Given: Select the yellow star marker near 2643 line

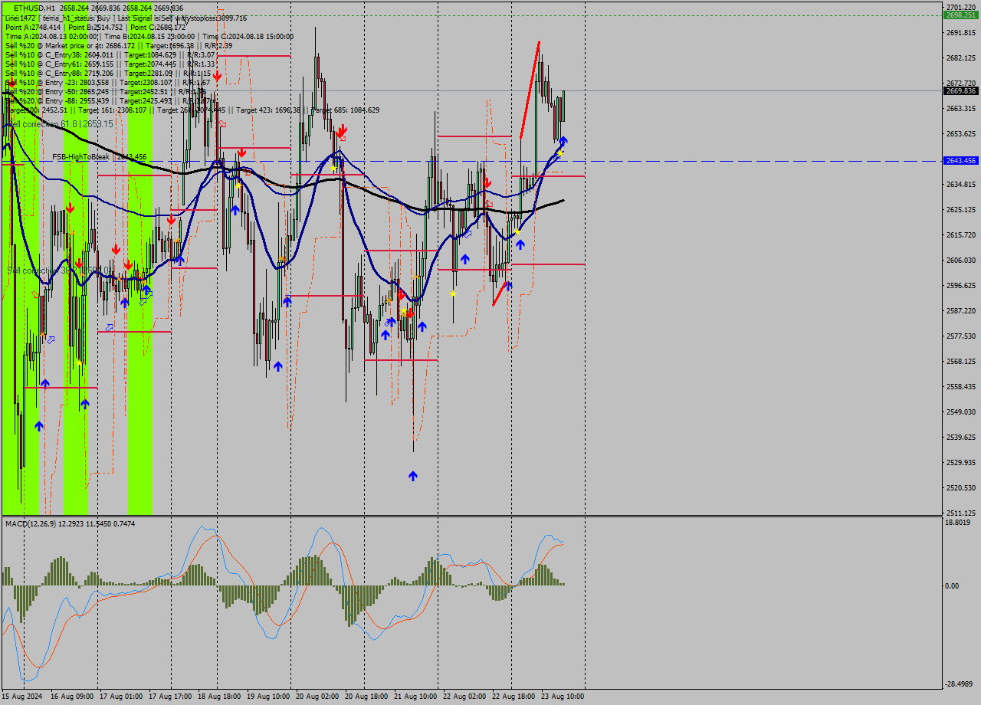Looking at the screenshot, I should click(559, 153).
